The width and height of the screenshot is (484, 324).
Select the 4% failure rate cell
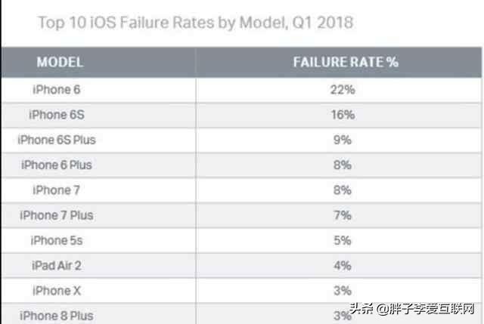(x=342, y=265)
